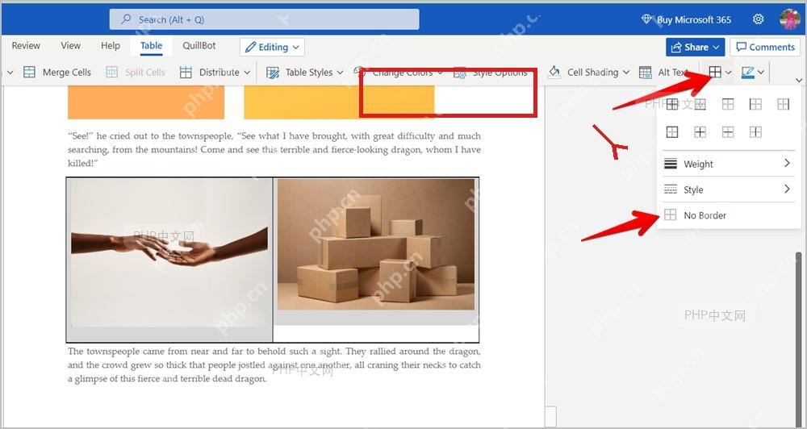The image size is (807, 429).
Task: Apply Inside Horizontal Border option
Action: coord(728,132)
